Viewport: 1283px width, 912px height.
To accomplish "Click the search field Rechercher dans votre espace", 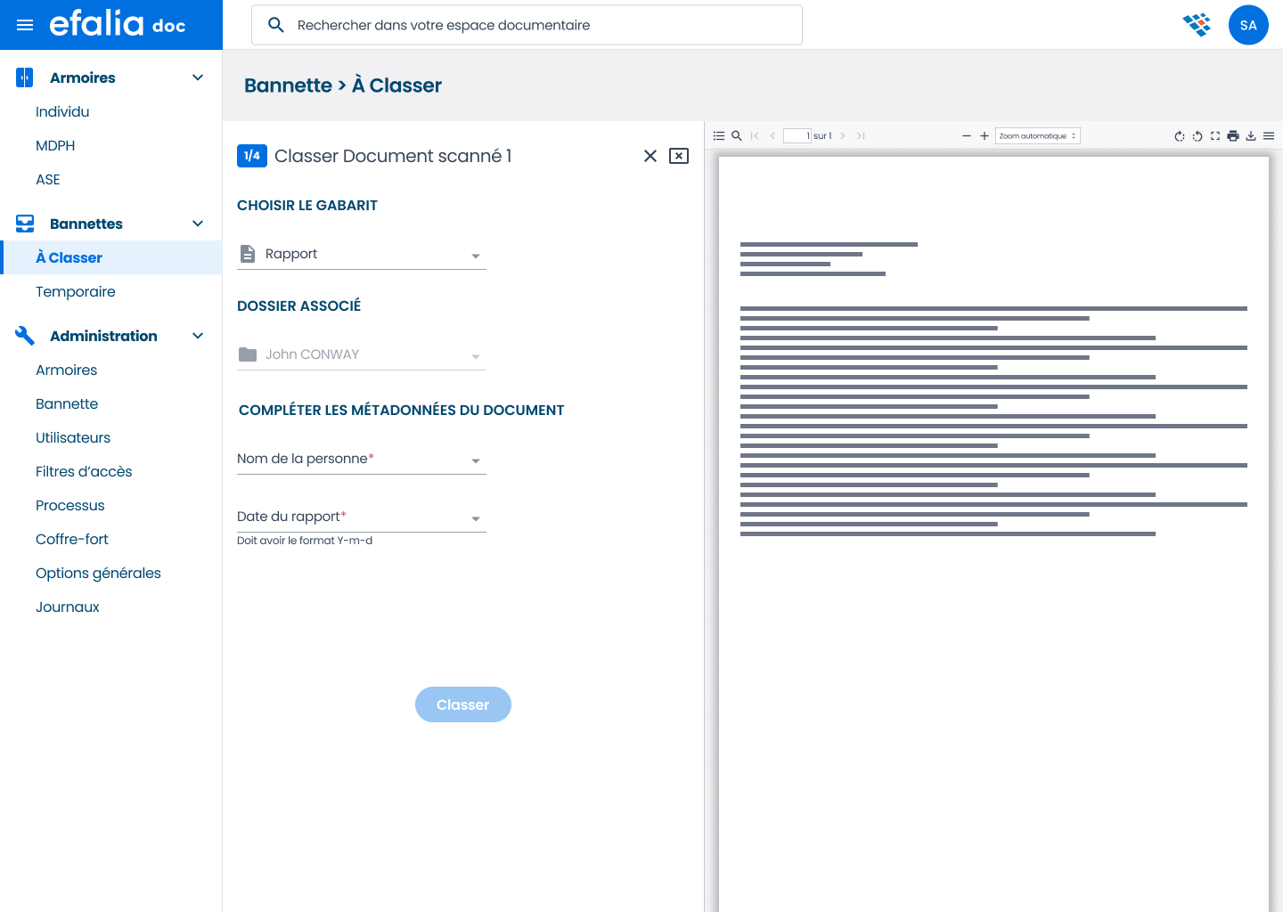I will point(527,25).
